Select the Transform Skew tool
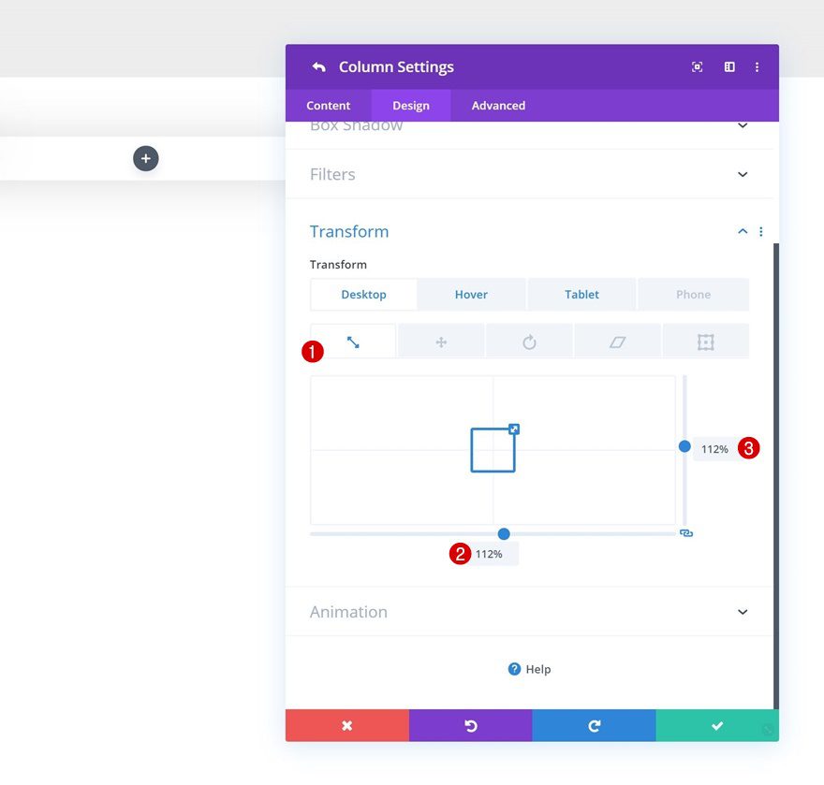The width and height of the screenshot is (824, 785). tap(617, 341)
